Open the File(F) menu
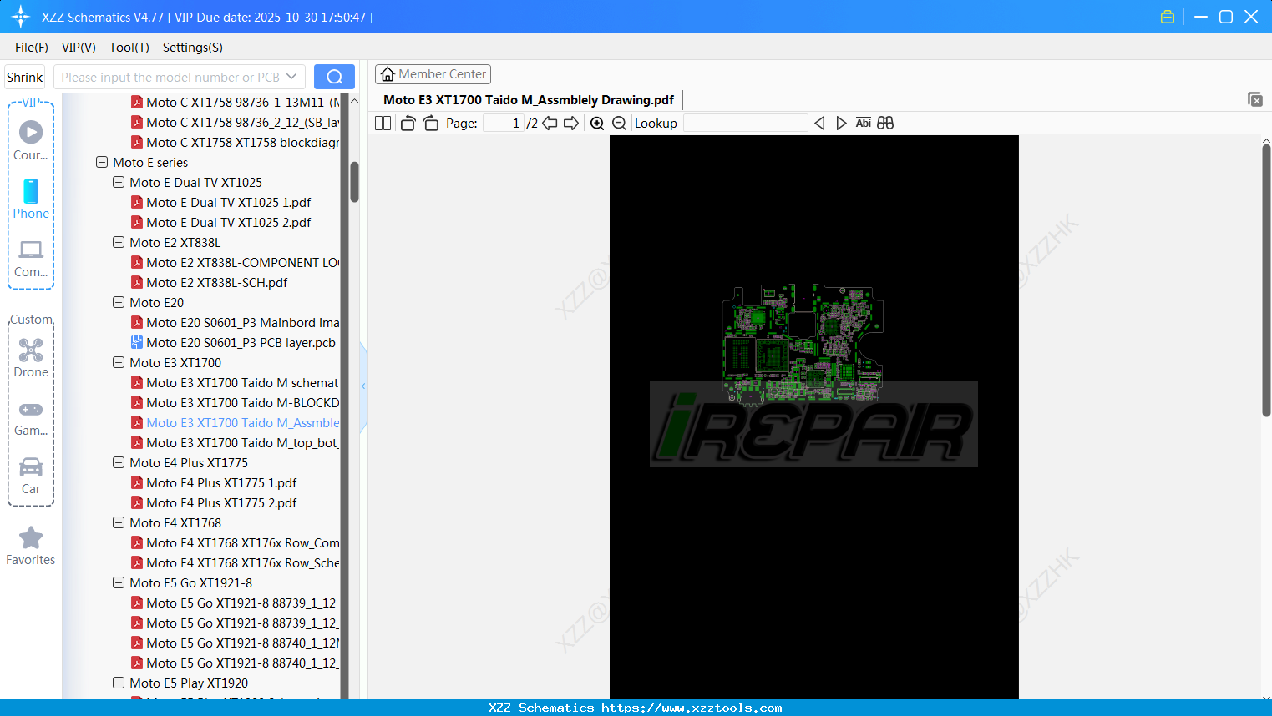This screenshot has width=1272, height=716. click(32, 47)
